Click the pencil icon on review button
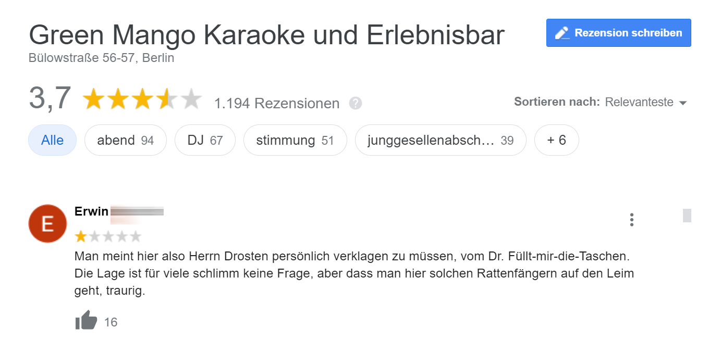721x353 pixels. coord(562,33)
